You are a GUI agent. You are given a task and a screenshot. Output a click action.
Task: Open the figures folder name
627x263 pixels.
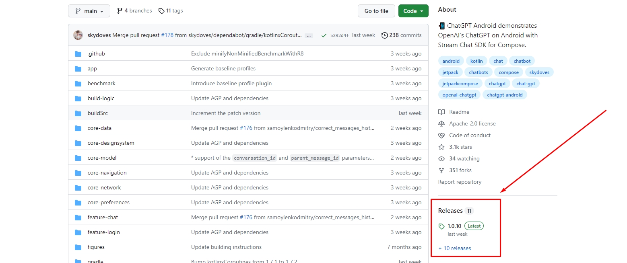[96, 247]
